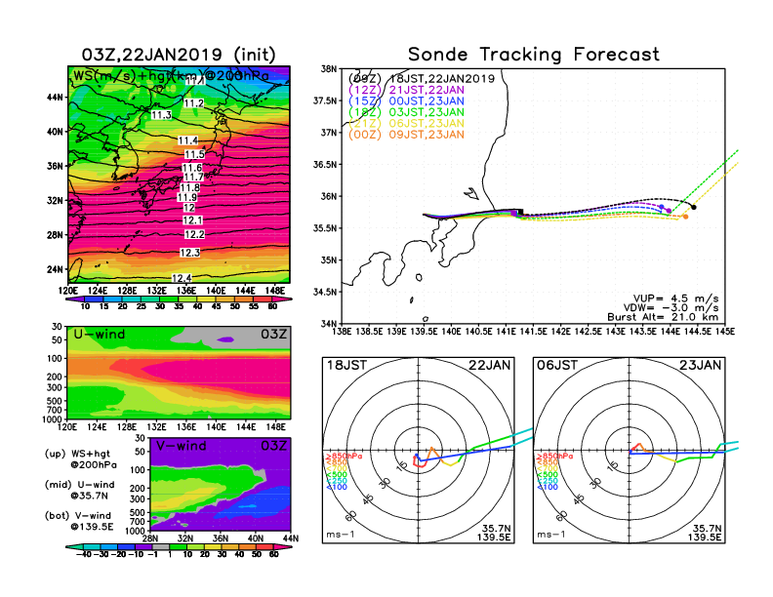Click "<100" legend in the 06JST hodograph
This screenshot has width=773, height=597.
point(548,487)
